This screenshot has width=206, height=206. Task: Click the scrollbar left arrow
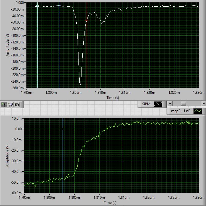170,103
